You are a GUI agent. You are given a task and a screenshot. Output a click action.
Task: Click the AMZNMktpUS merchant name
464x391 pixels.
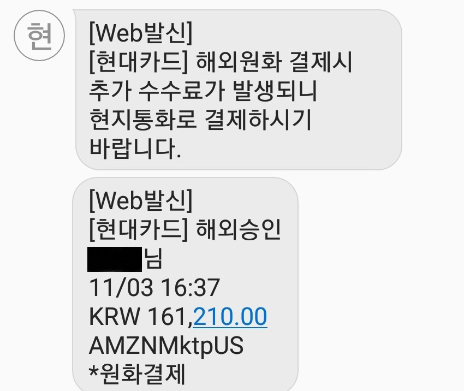166,345
